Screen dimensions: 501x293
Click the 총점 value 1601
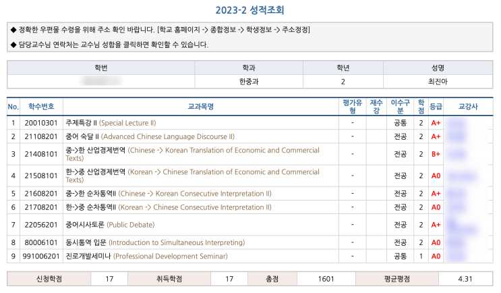point(326,279)
